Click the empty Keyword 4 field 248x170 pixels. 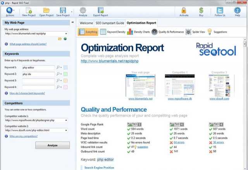[38, 87]
